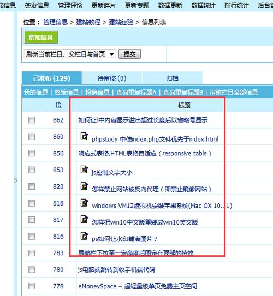Open the 签发信息 top menu
This screenshot has height=296, width=273.
[x=37, y=5]
